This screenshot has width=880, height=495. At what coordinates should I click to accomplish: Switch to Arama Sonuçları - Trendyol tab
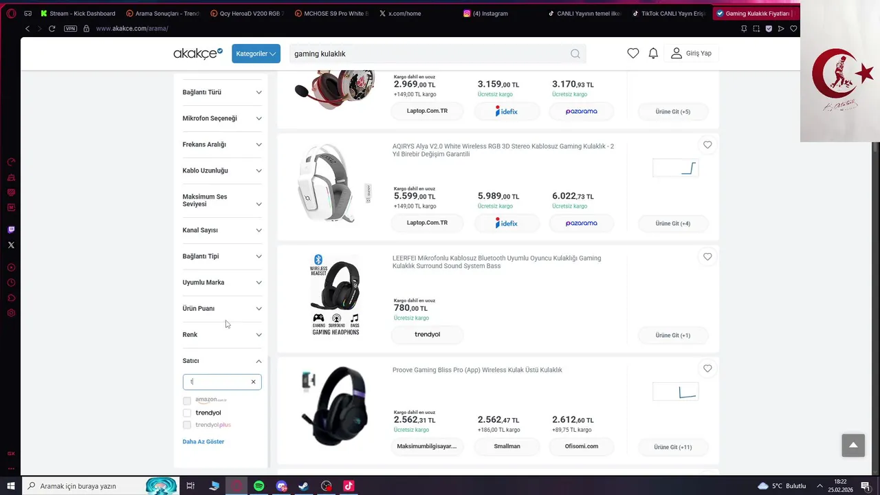coord(163,13)
